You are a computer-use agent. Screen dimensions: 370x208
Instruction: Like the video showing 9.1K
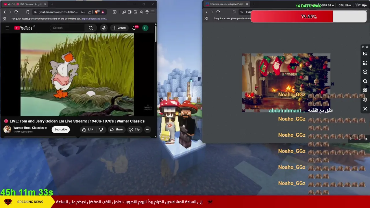(x=88, y=129)
